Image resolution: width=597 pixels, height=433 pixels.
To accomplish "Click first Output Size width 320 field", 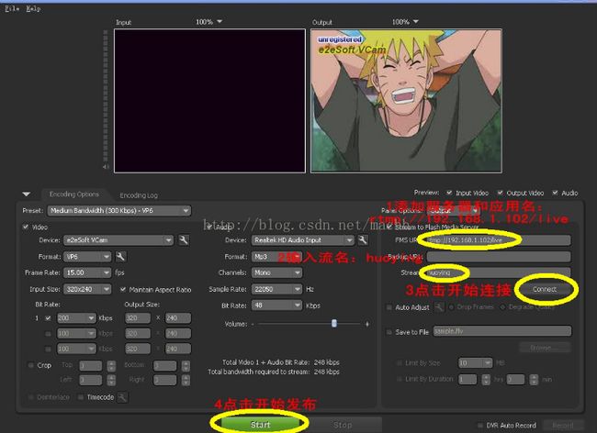I will point(138,317).
